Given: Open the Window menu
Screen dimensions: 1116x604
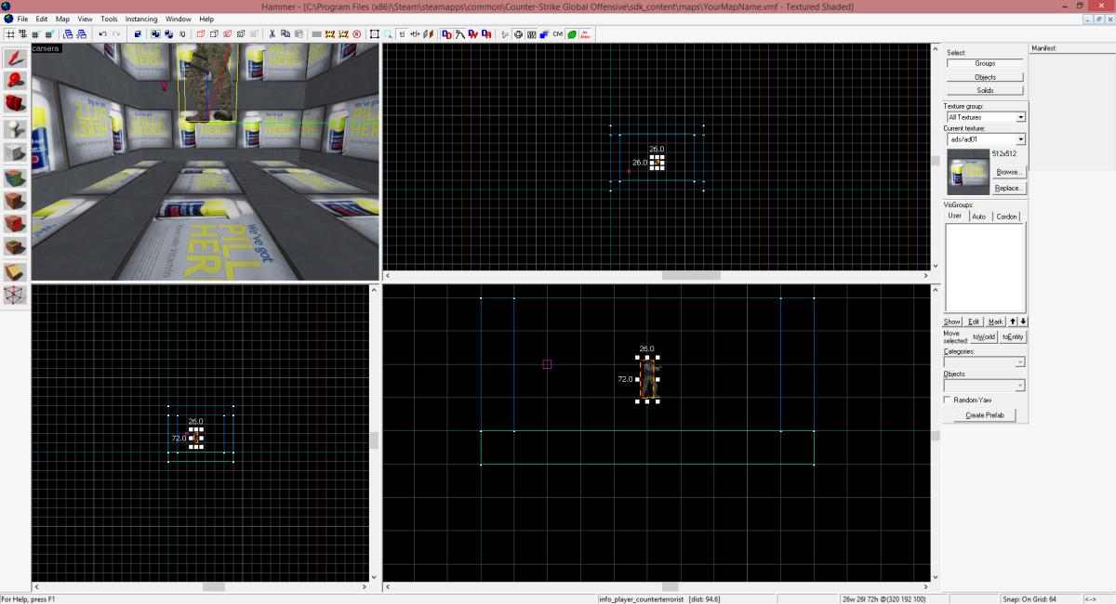Looking at the screenshot, I should tap(179, 19).
